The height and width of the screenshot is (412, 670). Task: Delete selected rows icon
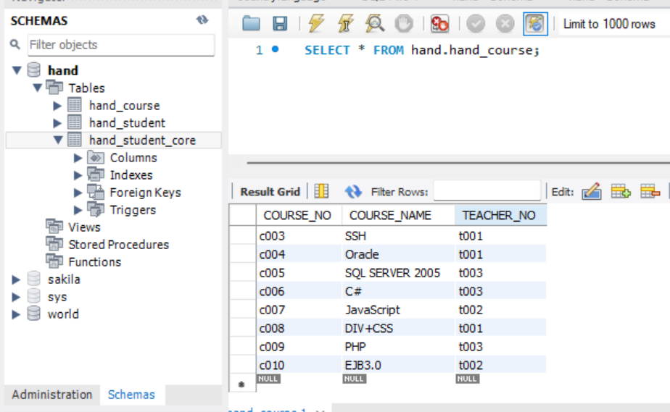(650, 191)
